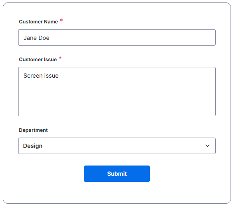Place cursor after Screen issue text
This screenshot has width=233, height=207.
pyautogui.click(x=59, y=76)
